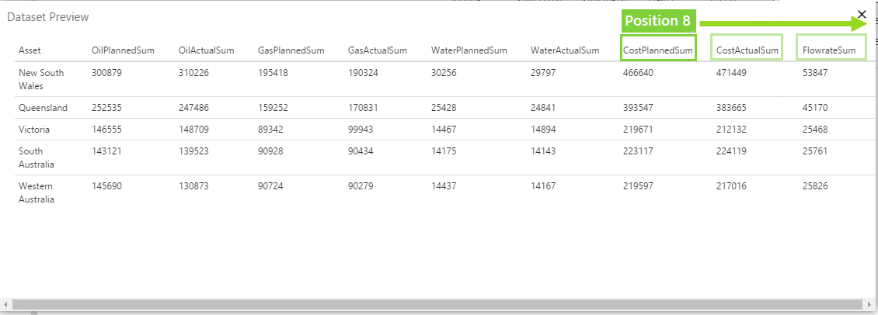Viewport: 878px width, 315px height.
Task: Click the Asset column header
Action: [x=30, y=50]
